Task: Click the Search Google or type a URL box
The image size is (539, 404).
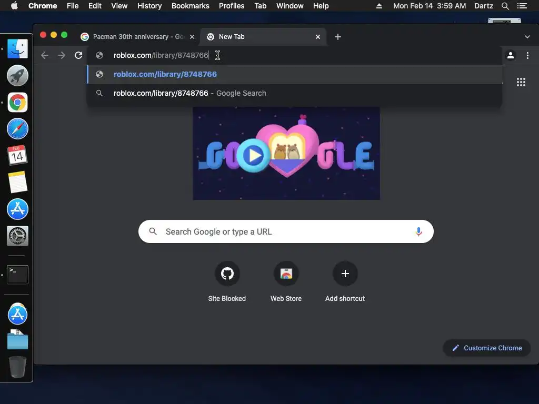Action: tap(286, 231)
